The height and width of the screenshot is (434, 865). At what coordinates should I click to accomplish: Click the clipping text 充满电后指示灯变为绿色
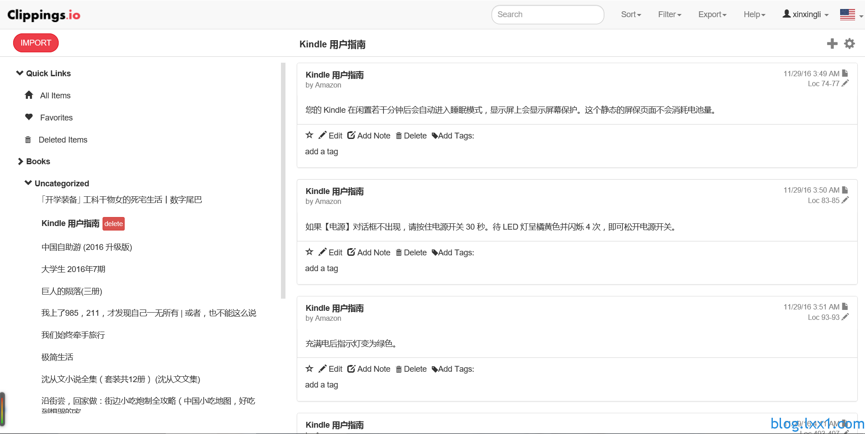[351, 344]
